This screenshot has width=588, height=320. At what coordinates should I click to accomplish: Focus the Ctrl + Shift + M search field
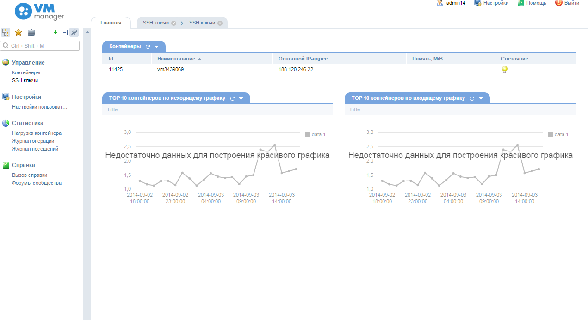point(40,46)
